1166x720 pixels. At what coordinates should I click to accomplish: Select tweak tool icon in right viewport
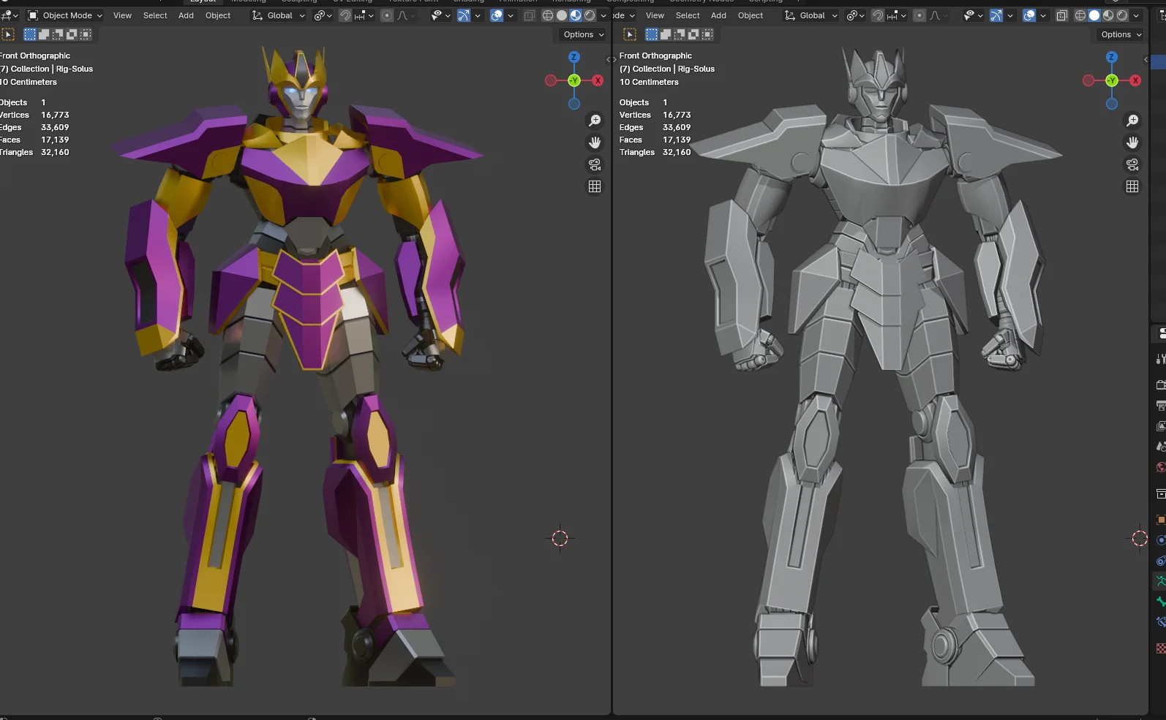pyautogui.click(x=630, y=34)
